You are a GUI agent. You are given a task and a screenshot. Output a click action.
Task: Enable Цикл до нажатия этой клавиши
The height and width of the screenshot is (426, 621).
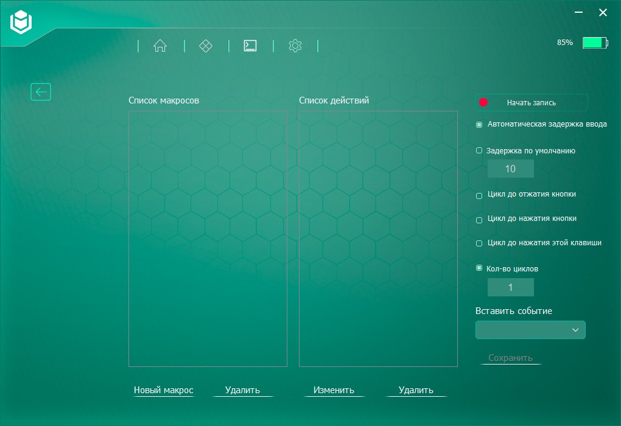point(479,243)
